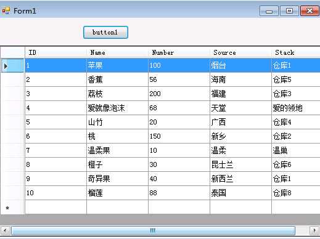Select the ID cell 7
Screen dimensions: 320x239
coord(55,150)
